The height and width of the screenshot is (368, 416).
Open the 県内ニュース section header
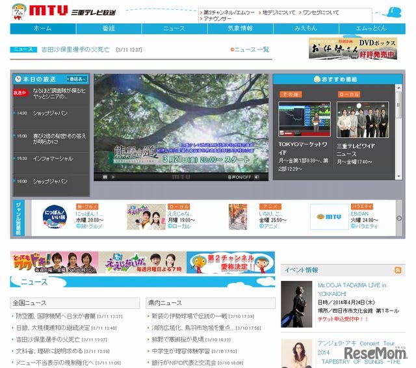pyautogui.click(x=211, y=303)
